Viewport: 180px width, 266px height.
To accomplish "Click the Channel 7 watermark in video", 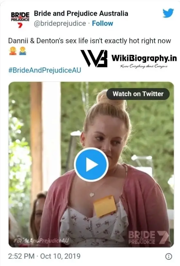I will (x=163, y=237).
